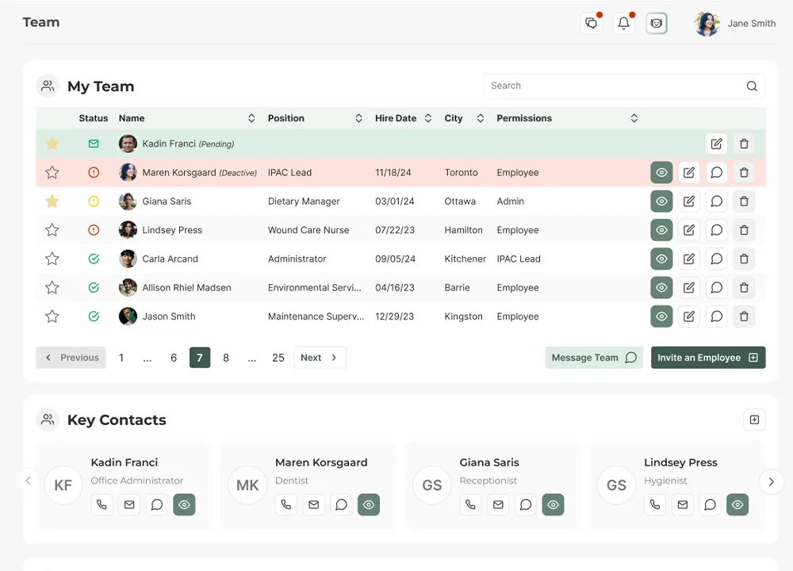This screenshot has height=571, width=793.
Task: Message Lindsey Press via her row's chat bubble
Action: (716, 230)
